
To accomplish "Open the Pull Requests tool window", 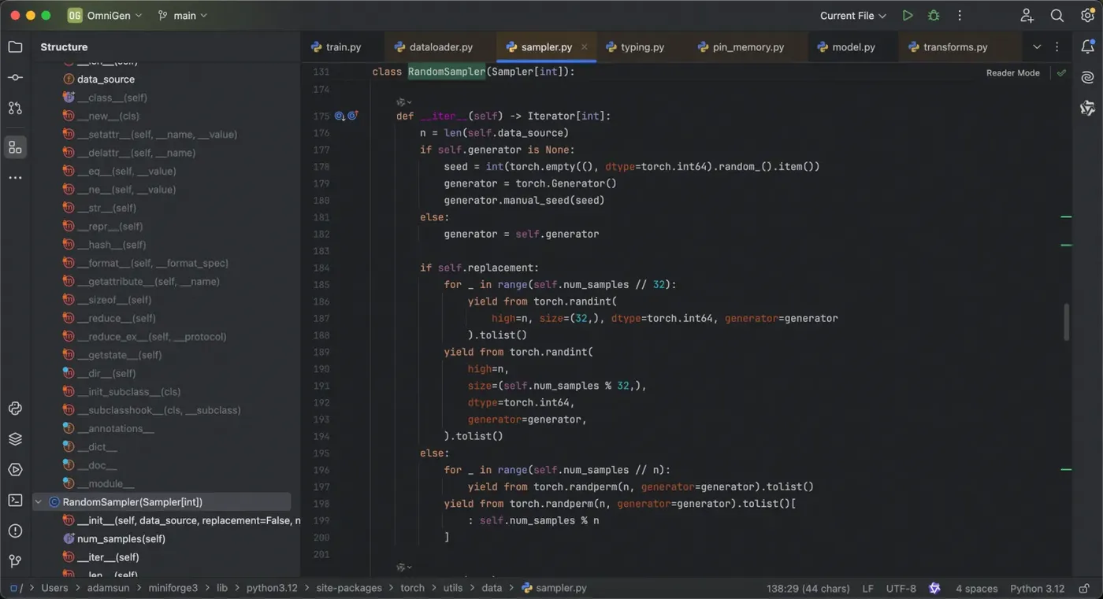I will [x=15, y=108].
